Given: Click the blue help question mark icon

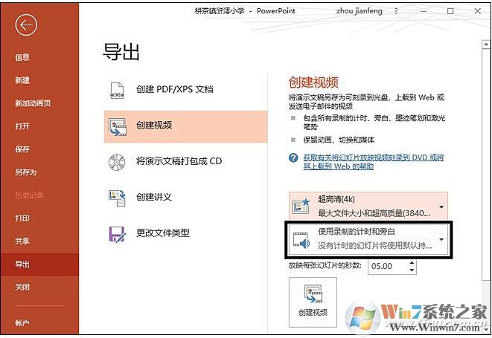Looking at the screenshot, I should pyautogui.click(x=293, y=157).
